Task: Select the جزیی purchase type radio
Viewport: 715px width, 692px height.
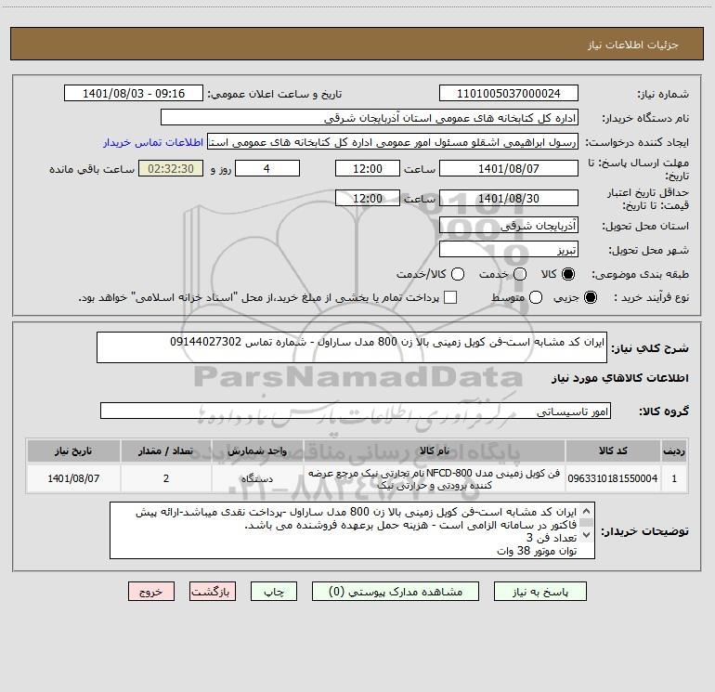Action: click(x=590, y=298)
